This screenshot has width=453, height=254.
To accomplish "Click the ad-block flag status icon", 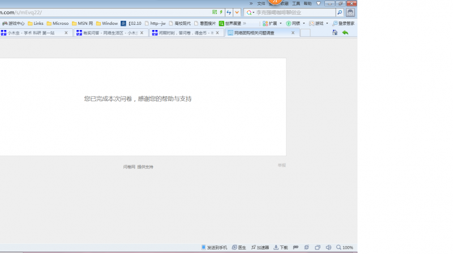I will [x=296, y=247].
